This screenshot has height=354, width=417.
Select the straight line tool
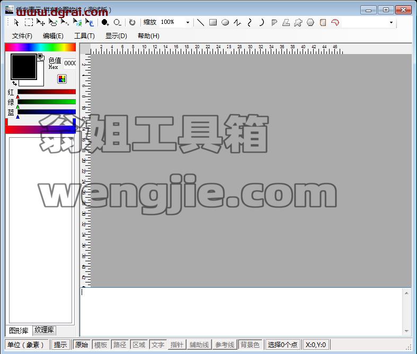point(200,23)
